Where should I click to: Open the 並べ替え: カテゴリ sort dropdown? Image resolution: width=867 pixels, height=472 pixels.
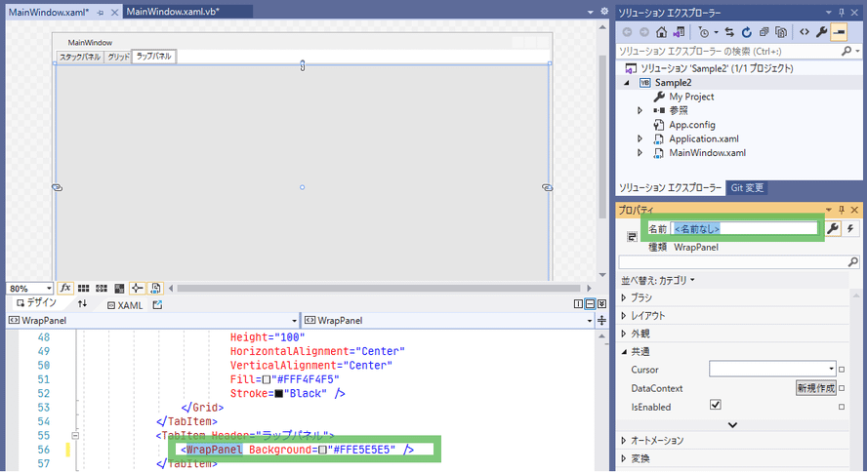pyautogui.click(x=657, y=281)
